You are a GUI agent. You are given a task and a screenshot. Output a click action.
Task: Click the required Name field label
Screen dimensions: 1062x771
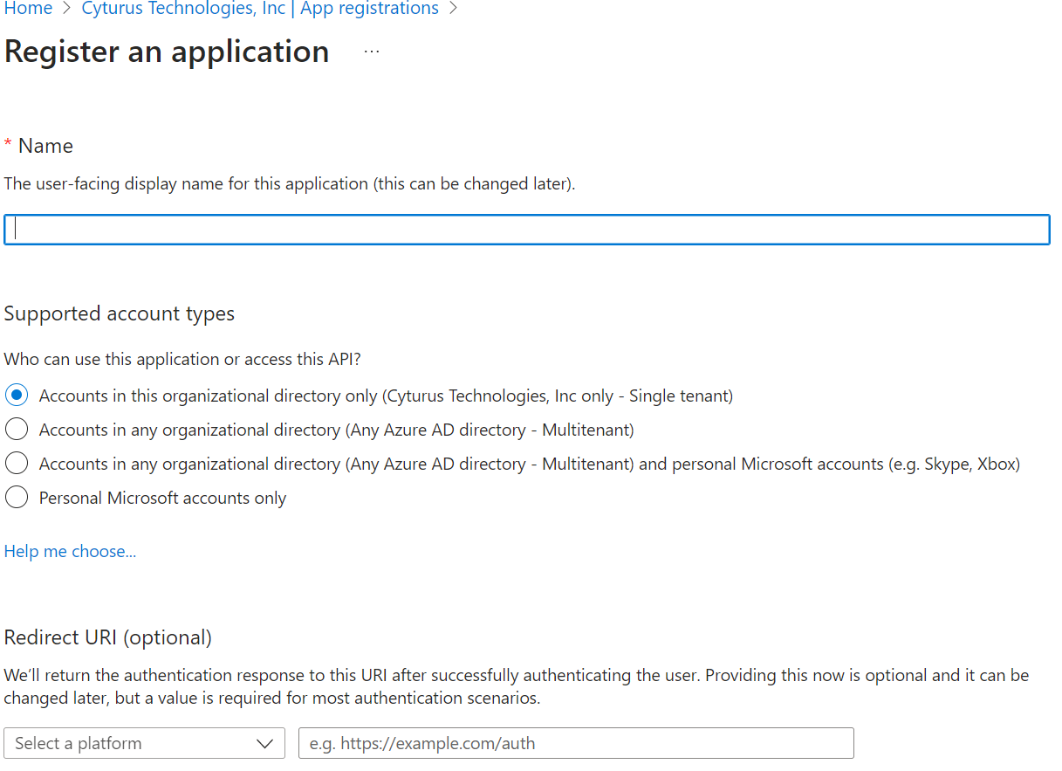click(39, 146)
